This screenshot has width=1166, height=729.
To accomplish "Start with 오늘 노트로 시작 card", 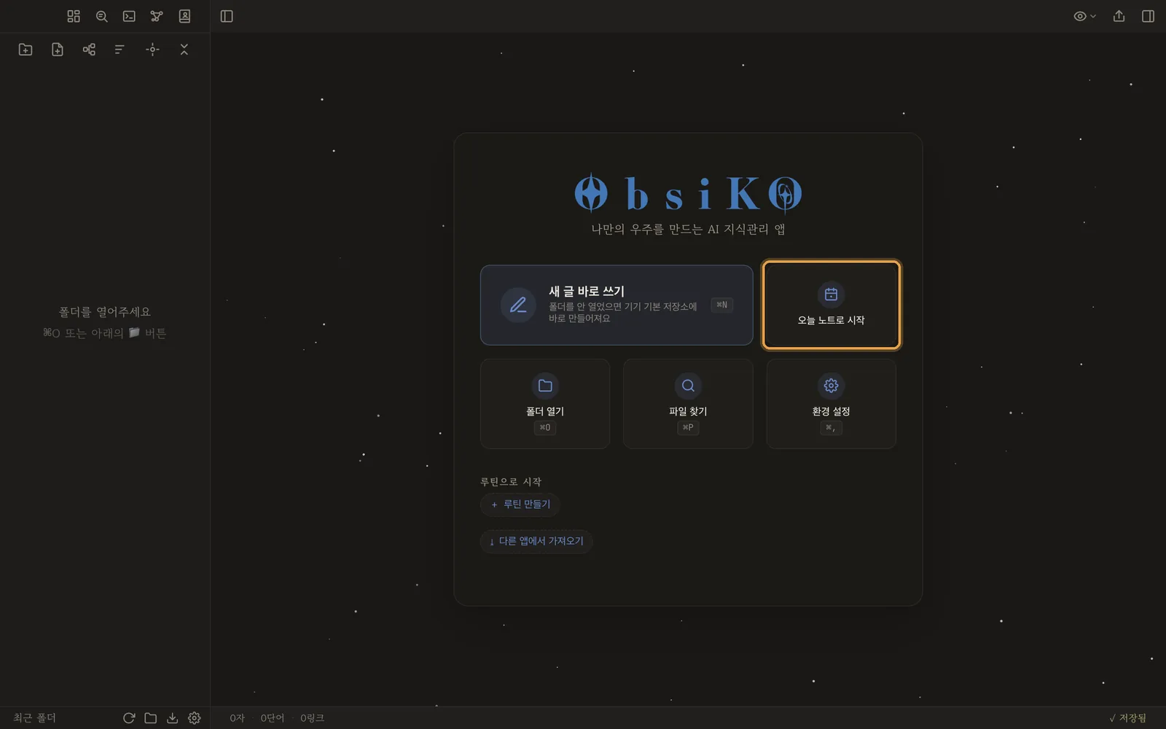I will 831,305.
